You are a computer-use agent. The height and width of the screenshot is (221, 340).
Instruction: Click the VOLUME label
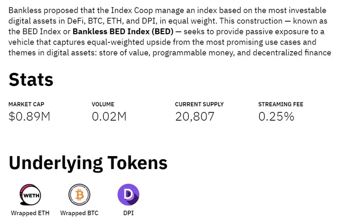point(103,105)
